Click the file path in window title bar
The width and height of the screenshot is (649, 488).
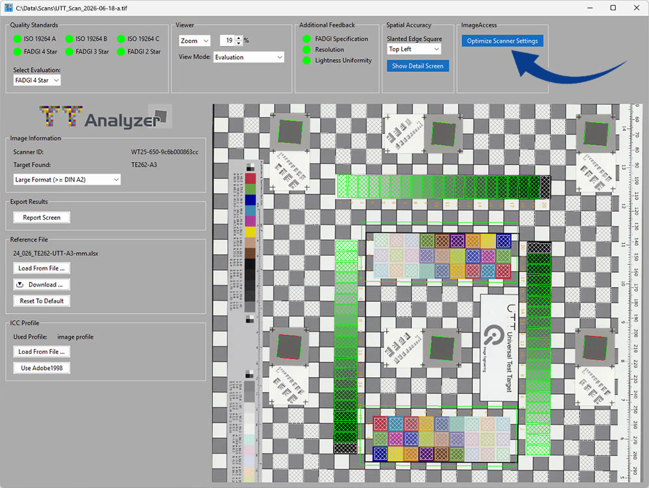coord(71,8)
